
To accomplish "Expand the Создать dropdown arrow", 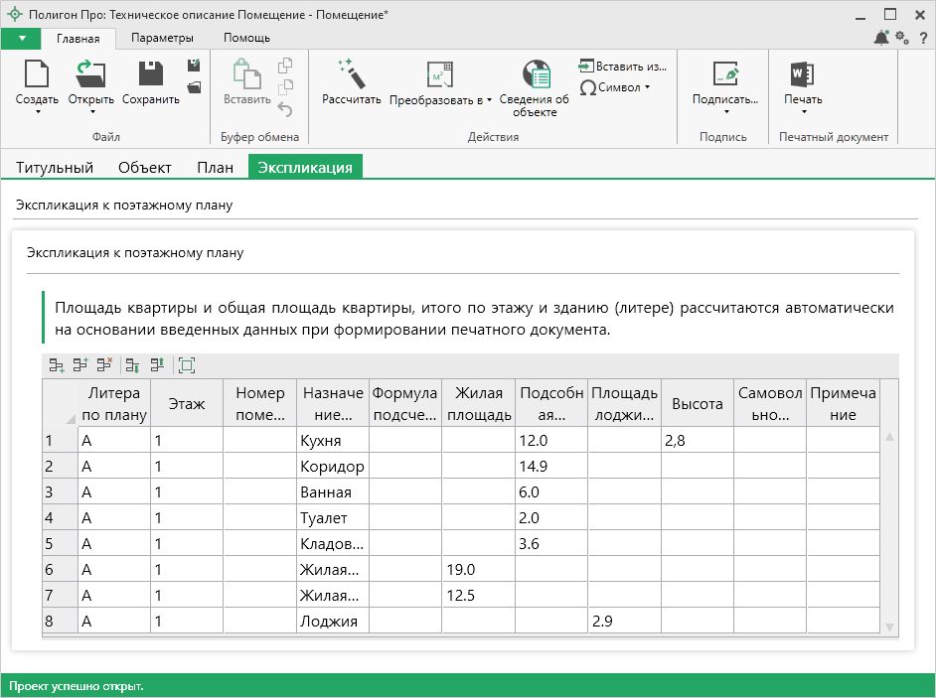I will point(38,112).
